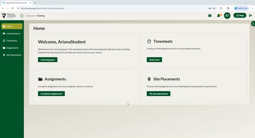Click the Training breadcrumb label
Image resolution: width=255 pixels, height=138 pixels.
pyautogui.click(x=41, y=16)
